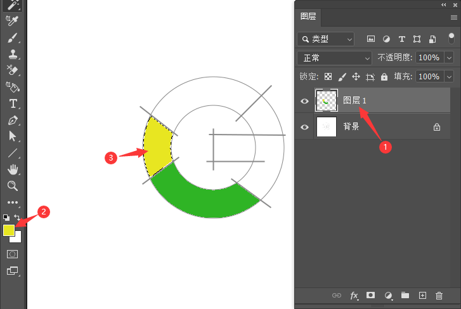Filter layers by text type

(x=401, y=39)
